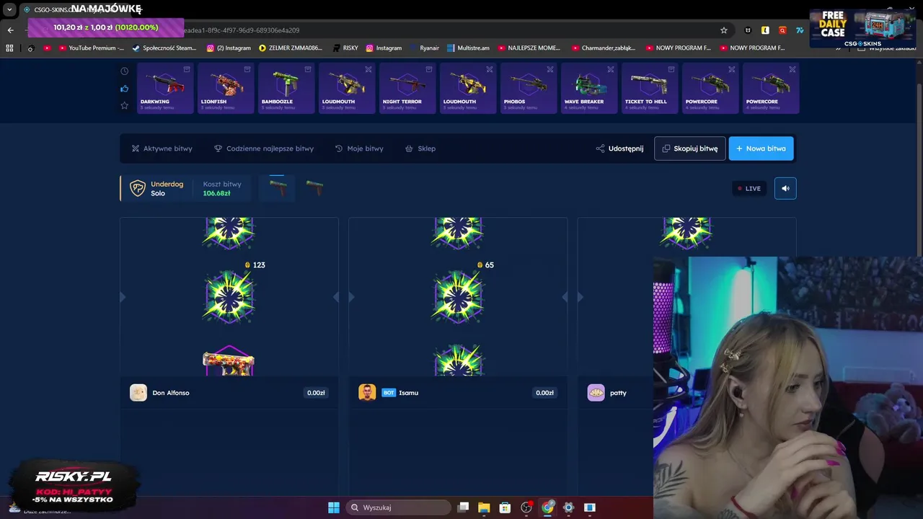923x519 pixels.
Task: Select the thumbs-up best drops icon
Action: pos(124,89)
